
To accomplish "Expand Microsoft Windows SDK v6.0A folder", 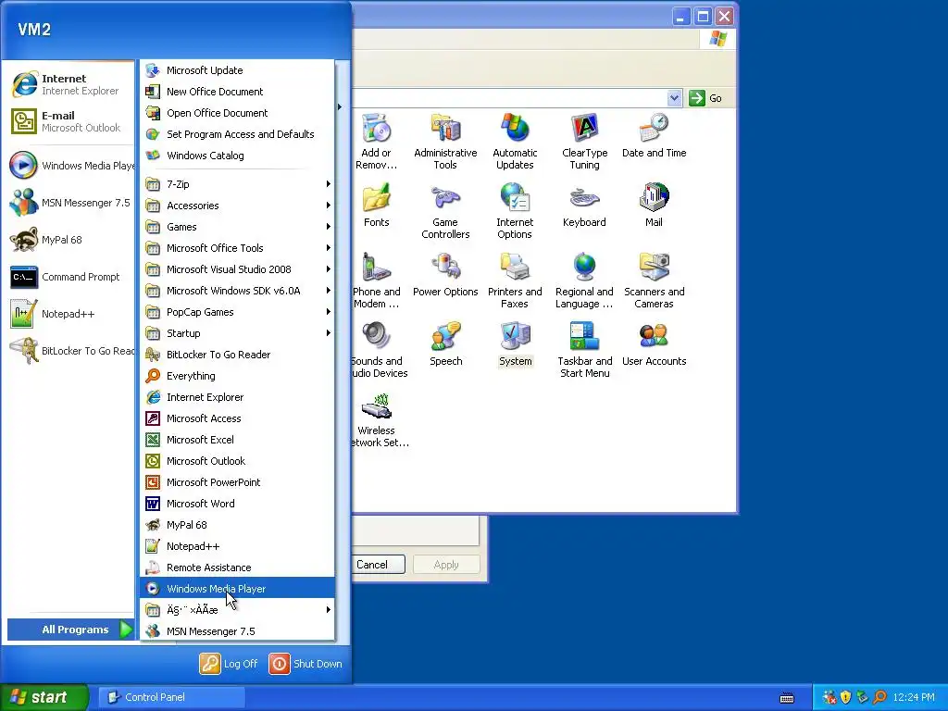I will click(238, 291).
